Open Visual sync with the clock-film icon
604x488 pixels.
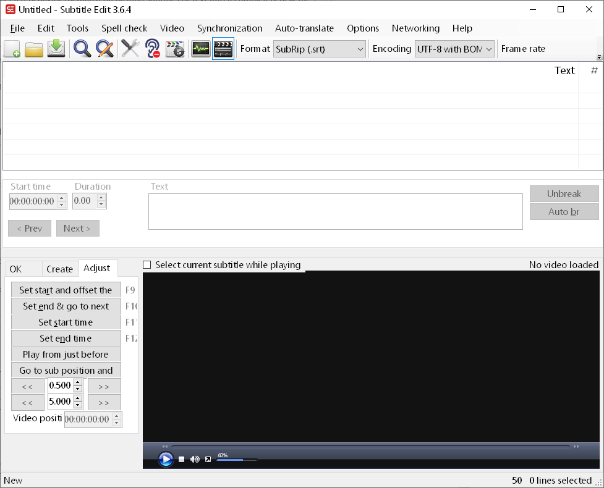click(x=175, y=49)
